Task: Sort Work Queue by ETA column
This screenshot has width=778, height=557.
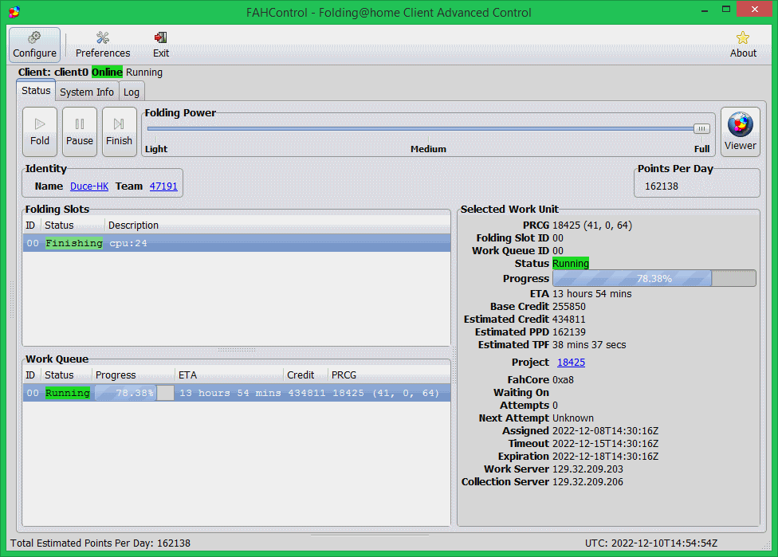Action: (x=229, y=375)
